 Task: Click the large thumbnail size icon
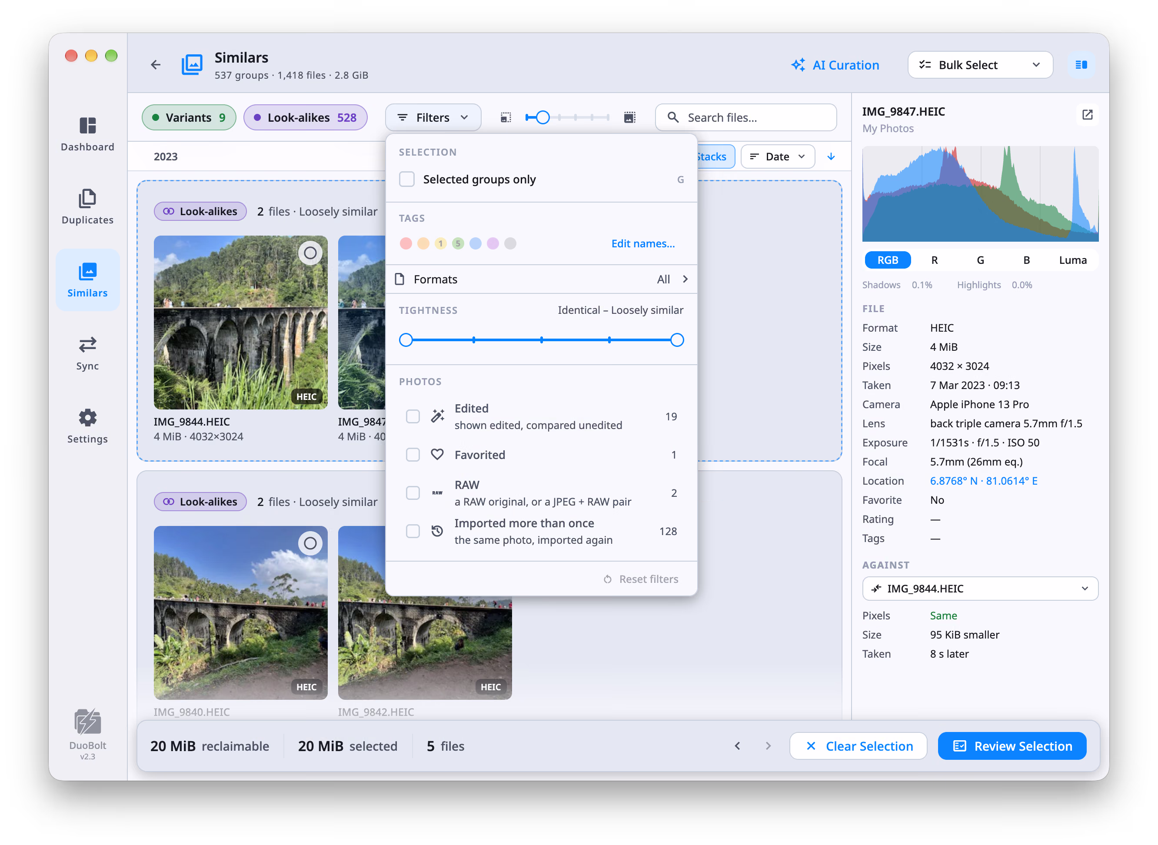(629, 118)
